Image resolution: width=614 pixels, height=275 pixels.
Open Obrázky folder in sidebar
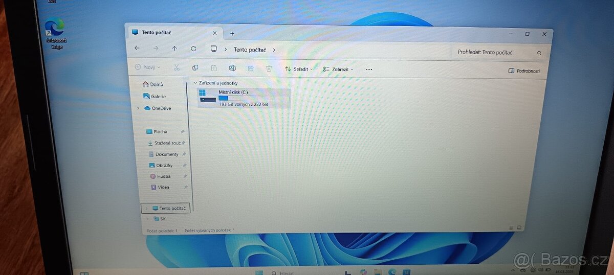(x=161, y=165)
